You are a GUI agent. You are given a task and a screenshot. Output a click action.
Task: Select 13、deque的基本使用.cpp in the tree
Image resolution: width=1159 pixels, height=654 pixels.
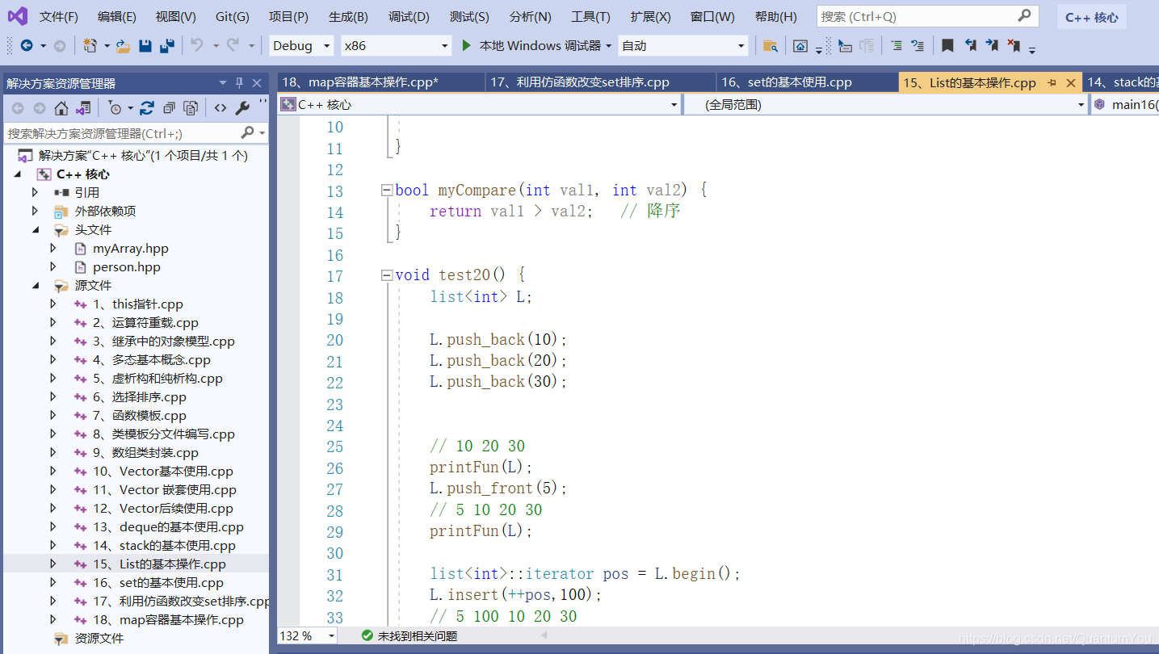[x=168, y=527]
